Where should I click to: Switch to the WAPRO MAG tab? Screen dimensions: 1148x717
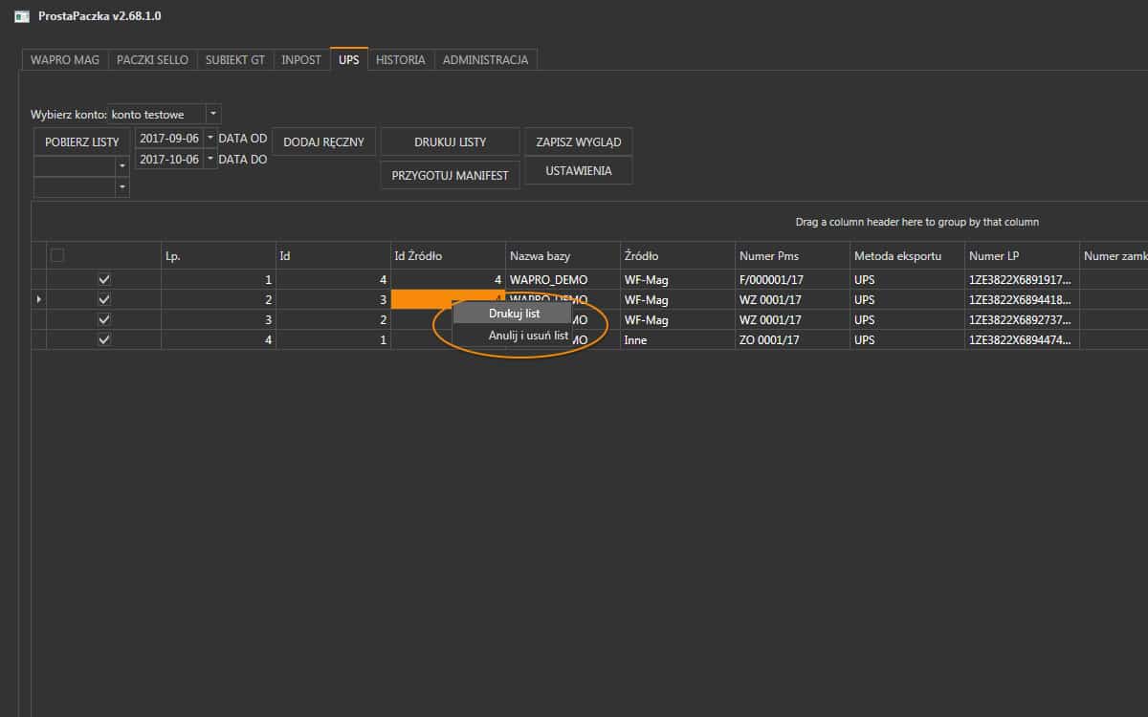click(x=65, y=59)
